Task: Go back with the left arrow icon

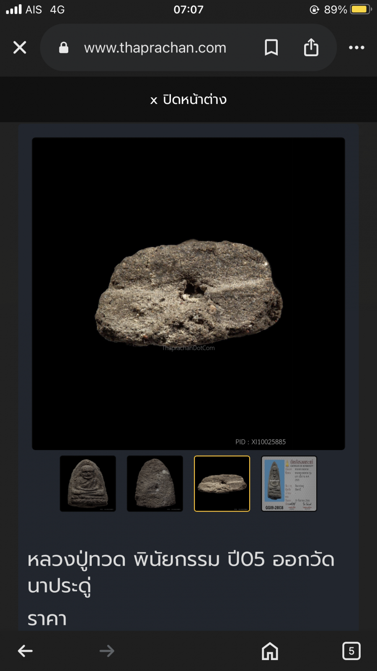Action: click(x=25, y=651)
